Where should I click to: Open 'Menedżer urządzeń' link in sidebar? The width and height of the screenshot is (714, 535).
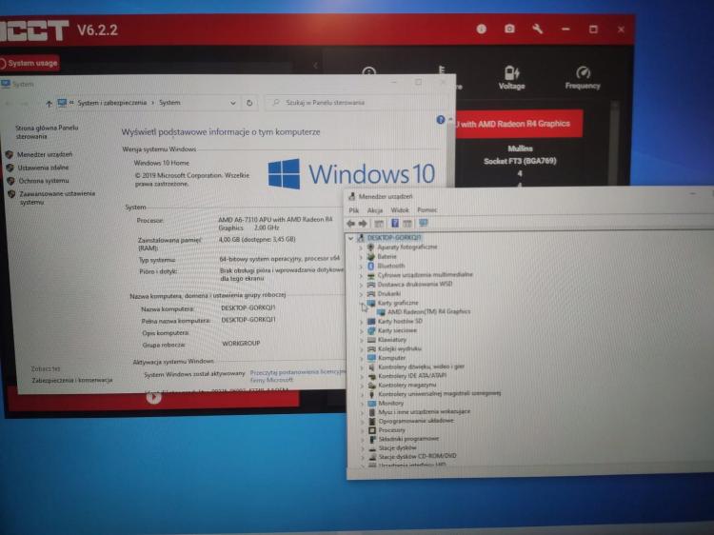45,155
